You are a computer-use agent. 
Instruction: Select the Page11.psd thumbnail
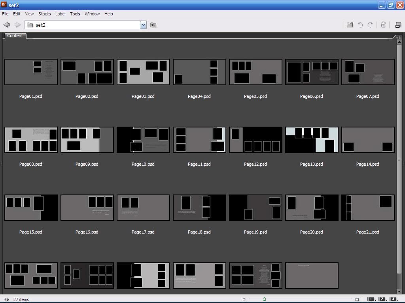coord(199,140)
